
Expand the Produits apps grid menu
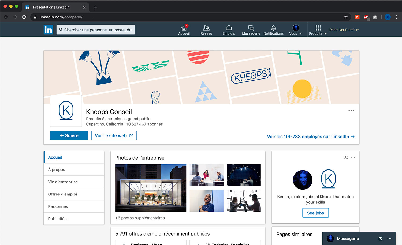coord(318,30)
